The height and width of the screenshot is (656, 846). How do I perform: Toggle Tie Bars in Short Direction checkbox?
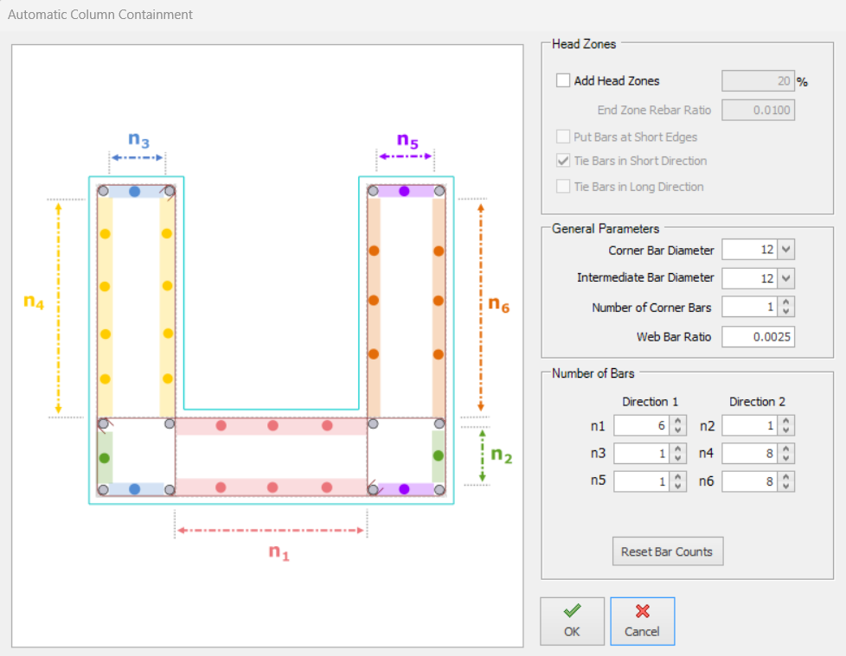tap(564, 161)
